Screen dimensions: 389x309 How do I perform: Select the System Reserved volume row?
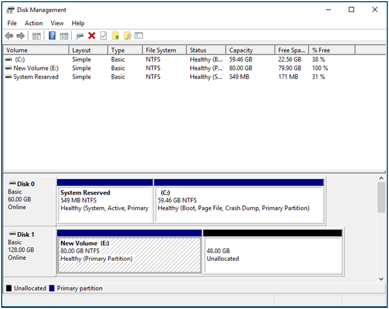point(180,77)
